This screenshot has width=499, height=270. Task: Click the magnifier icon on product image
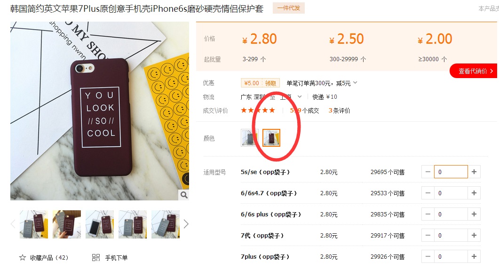pyautogui.click(x=183, y=195)
